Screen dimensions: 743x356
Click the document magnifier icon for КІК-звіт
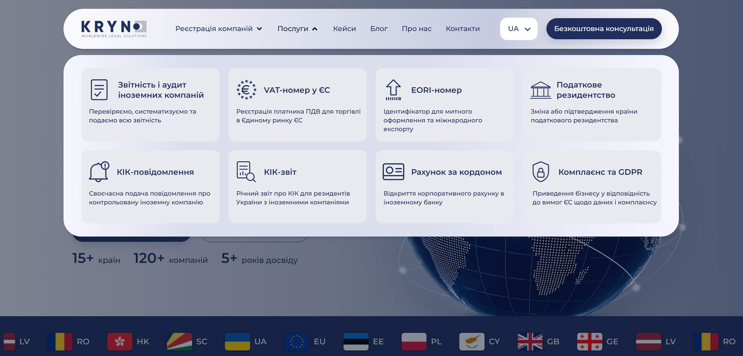[x=246, y=172]
